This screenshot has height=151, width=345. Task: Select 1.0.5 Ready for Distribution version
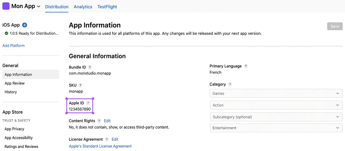coord(34,33)
